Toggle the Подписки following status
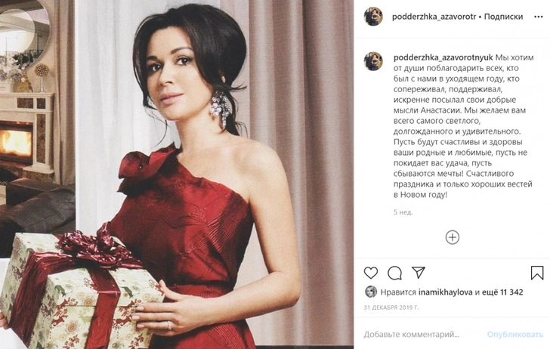The height and width of the screenshot is (349, 550). pos(503,17)
